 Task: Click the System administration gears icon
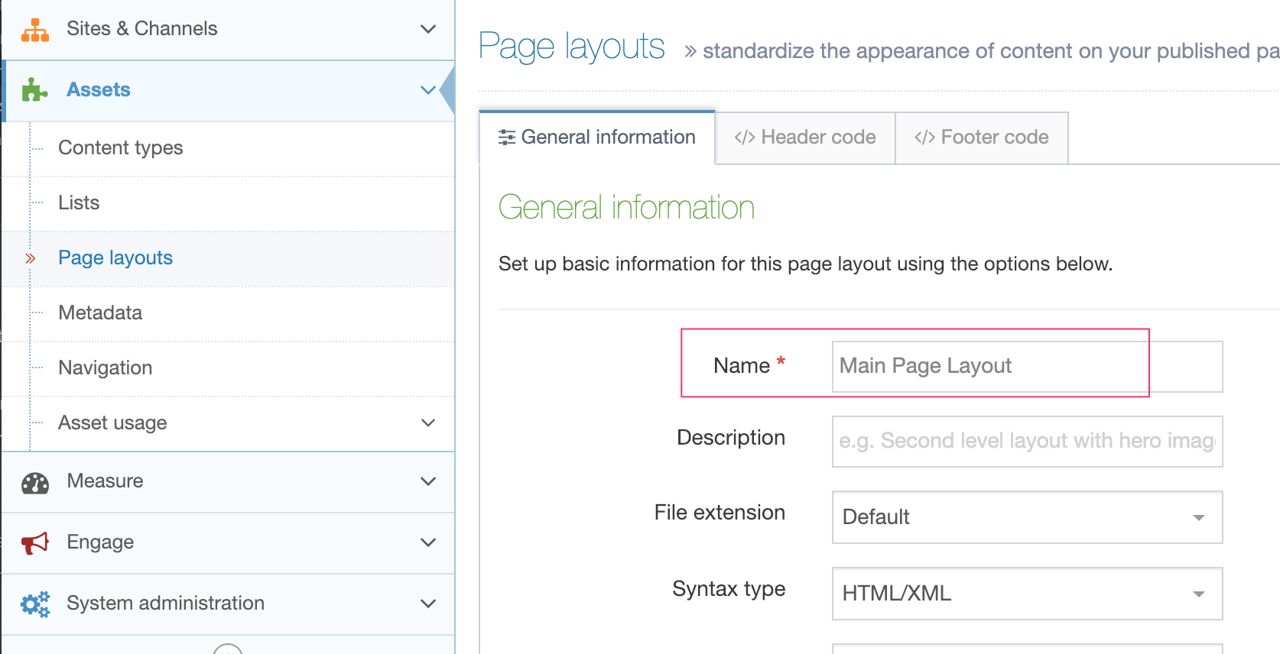tap(35, 604)
